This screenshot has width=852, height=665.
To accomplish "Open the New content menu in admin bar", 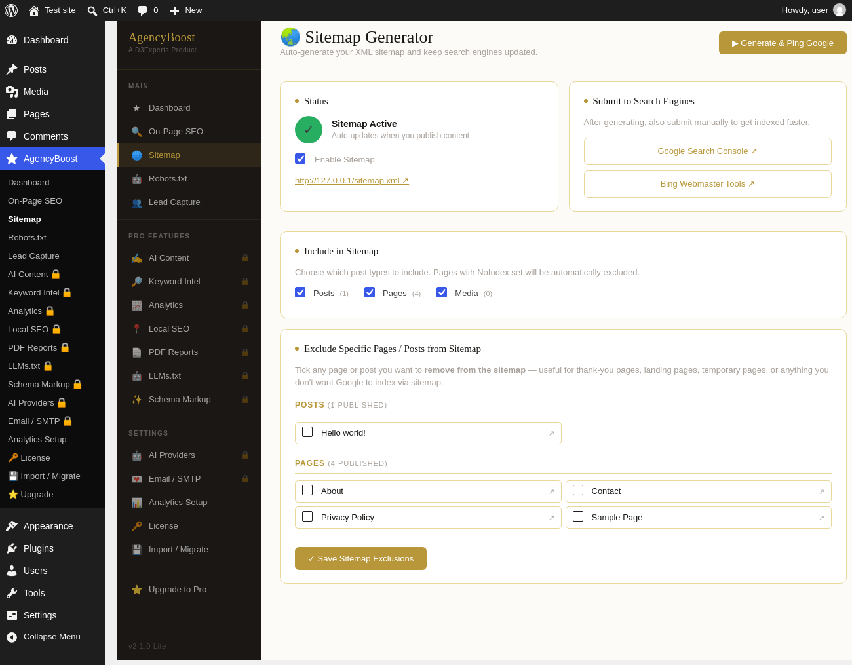I will point(185,10).
